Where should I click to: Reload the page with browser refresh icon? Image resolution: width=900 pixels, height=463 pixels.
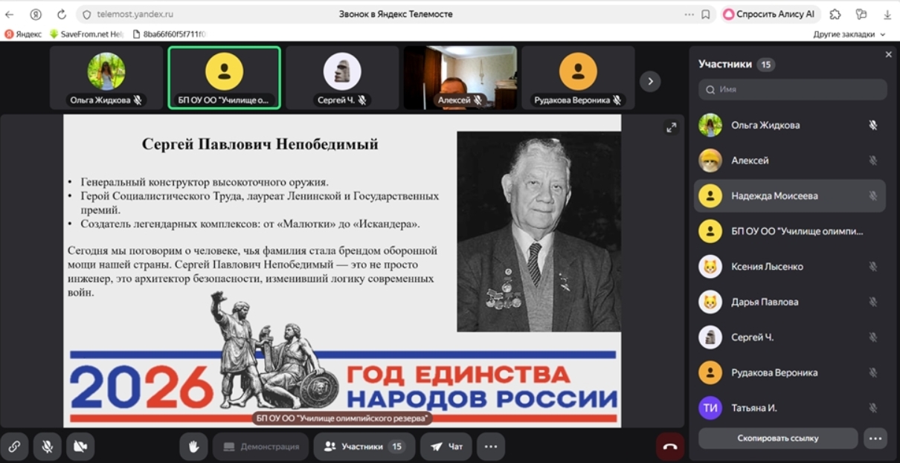(x=62, y=14)
